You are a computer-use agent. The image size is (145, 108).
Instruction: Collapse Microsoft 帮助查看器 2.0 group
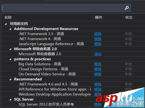coord(10,49)
